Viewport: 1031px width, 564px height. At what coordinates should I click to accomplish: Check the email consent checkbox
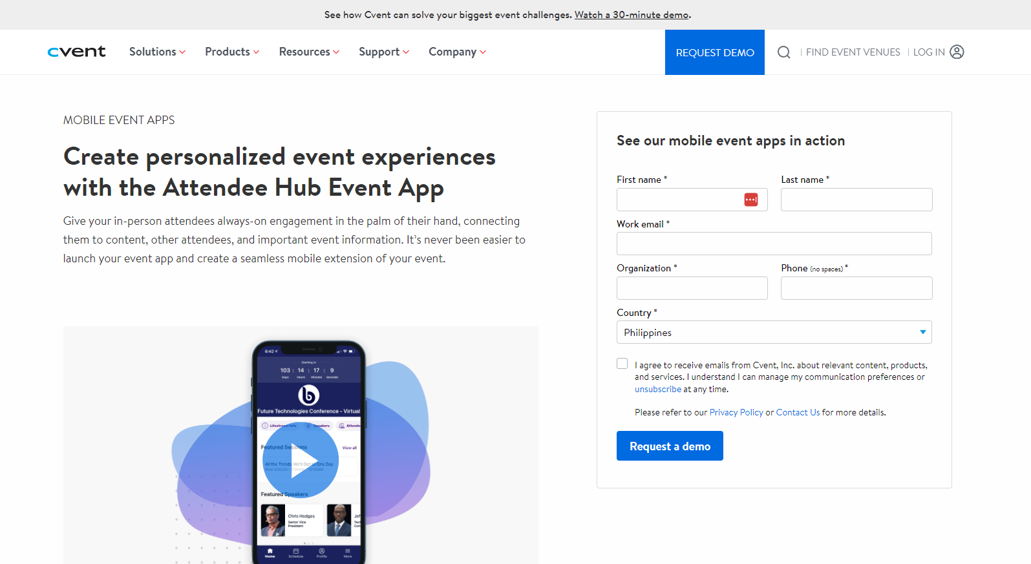[x=622, y=364]
